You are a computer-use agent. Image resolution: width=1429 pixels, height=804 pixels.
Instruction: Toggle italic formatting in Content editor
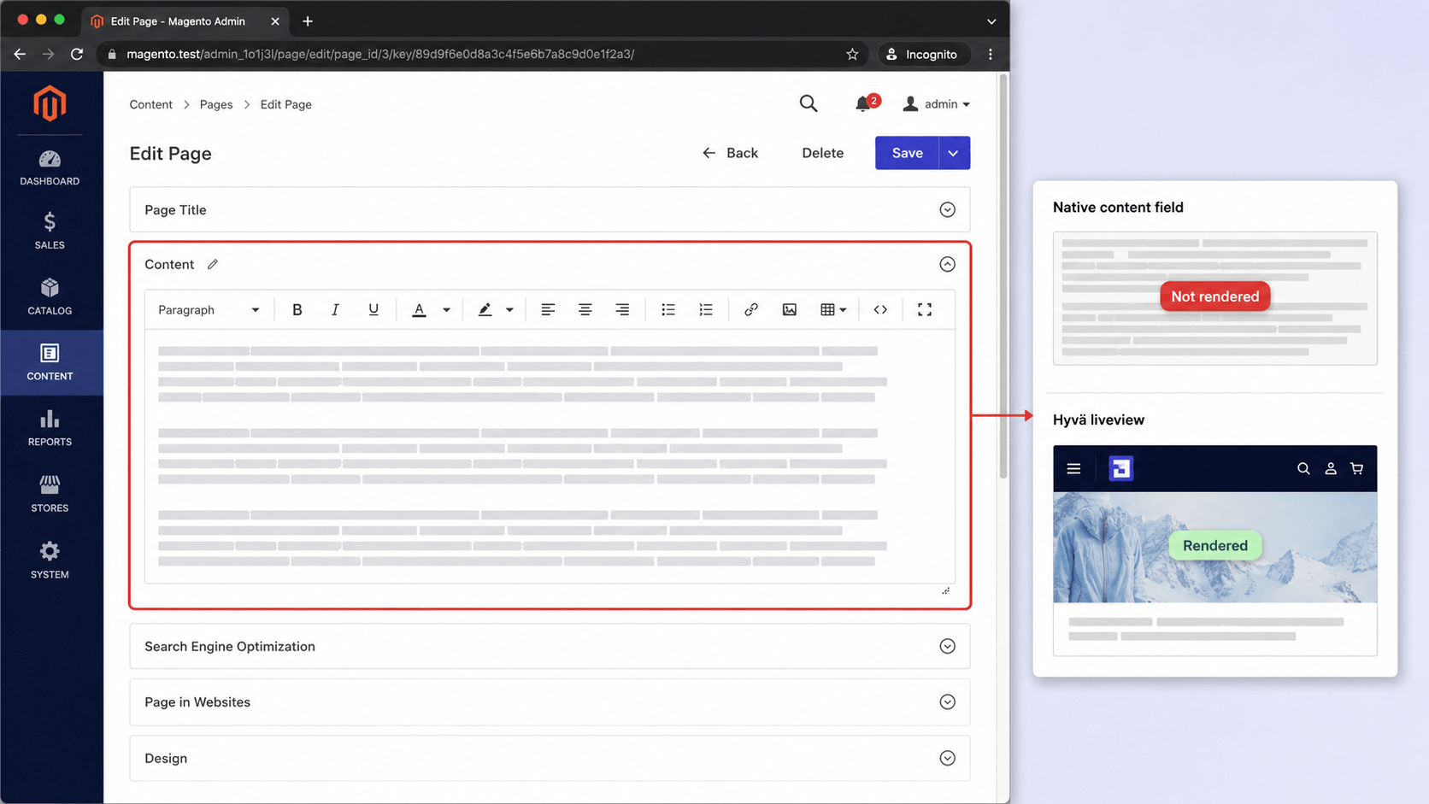(335, 309)
